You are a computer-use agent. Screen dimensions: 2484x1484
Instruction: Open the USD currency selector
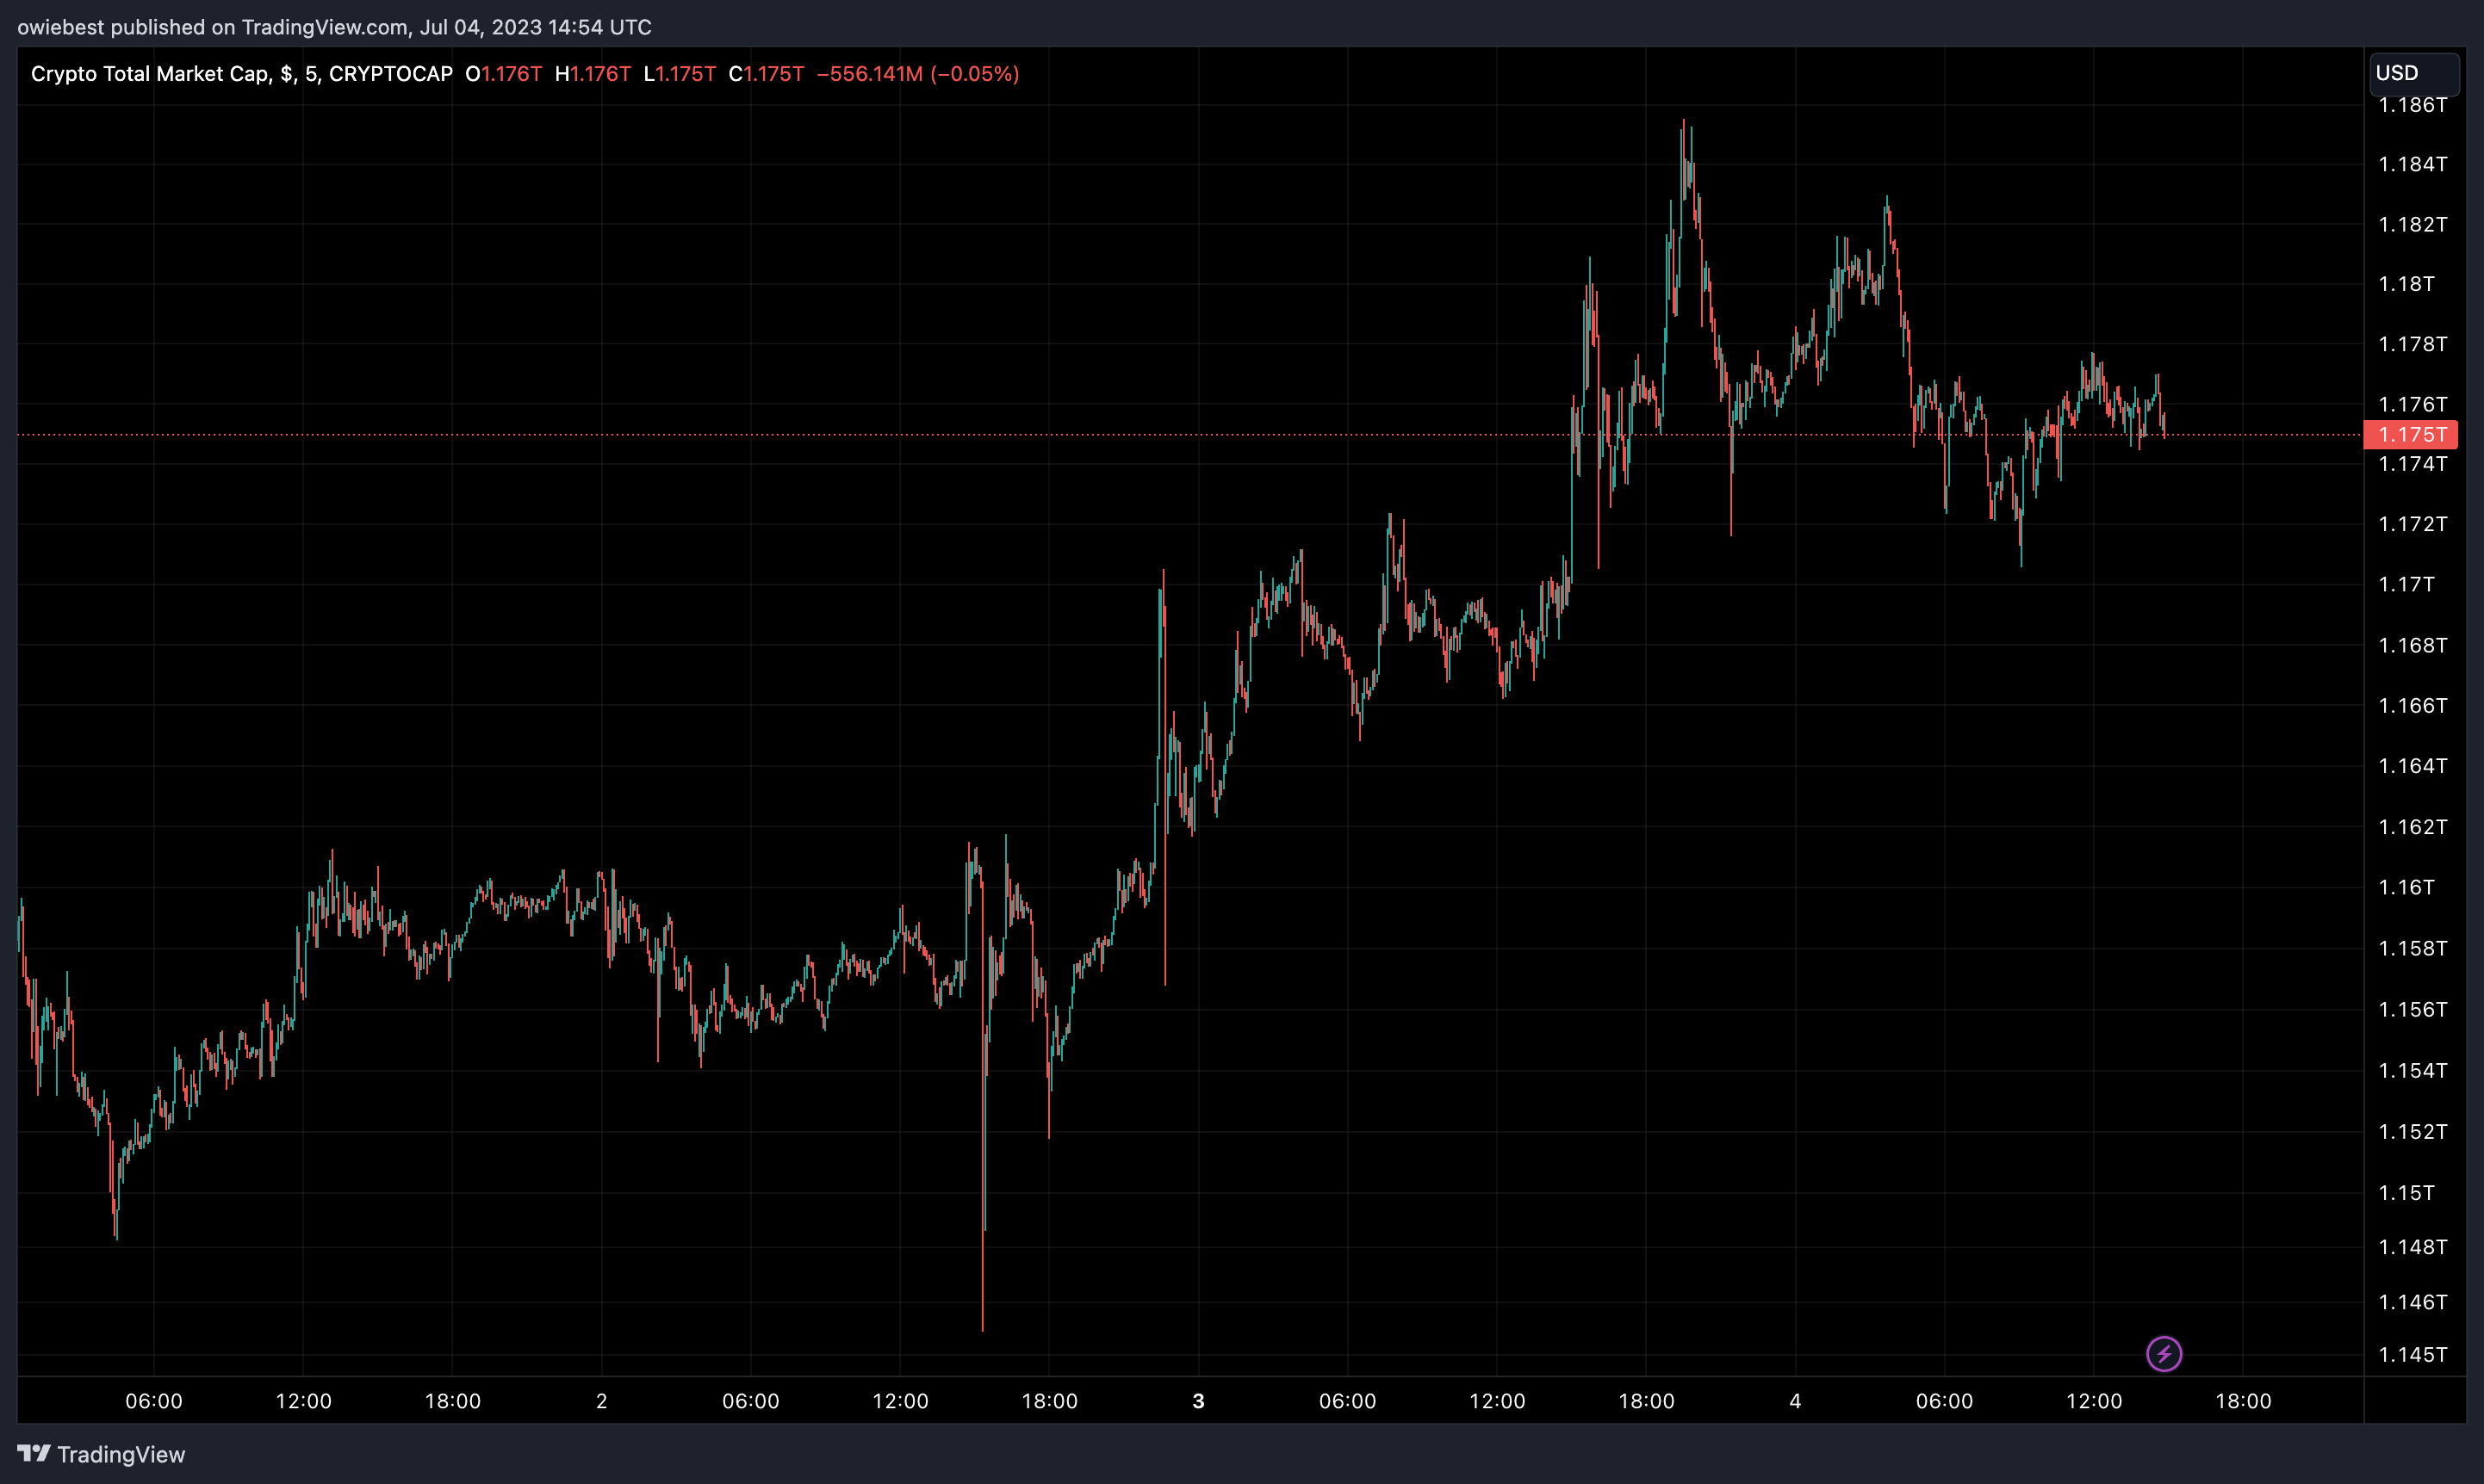click(2414, 73)
